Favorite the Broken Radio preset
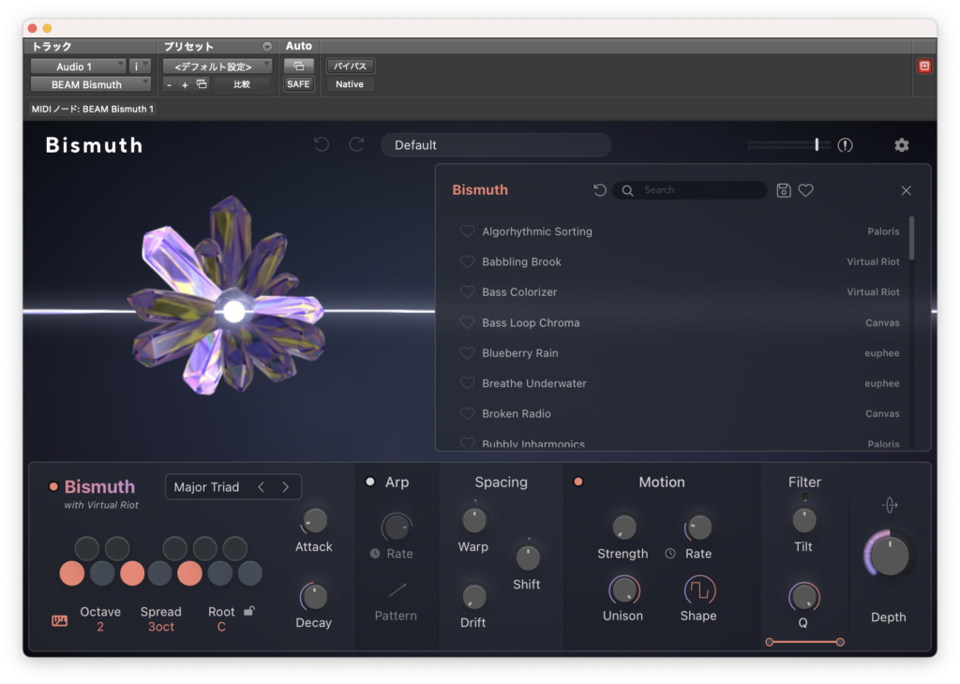 [467, 413]
